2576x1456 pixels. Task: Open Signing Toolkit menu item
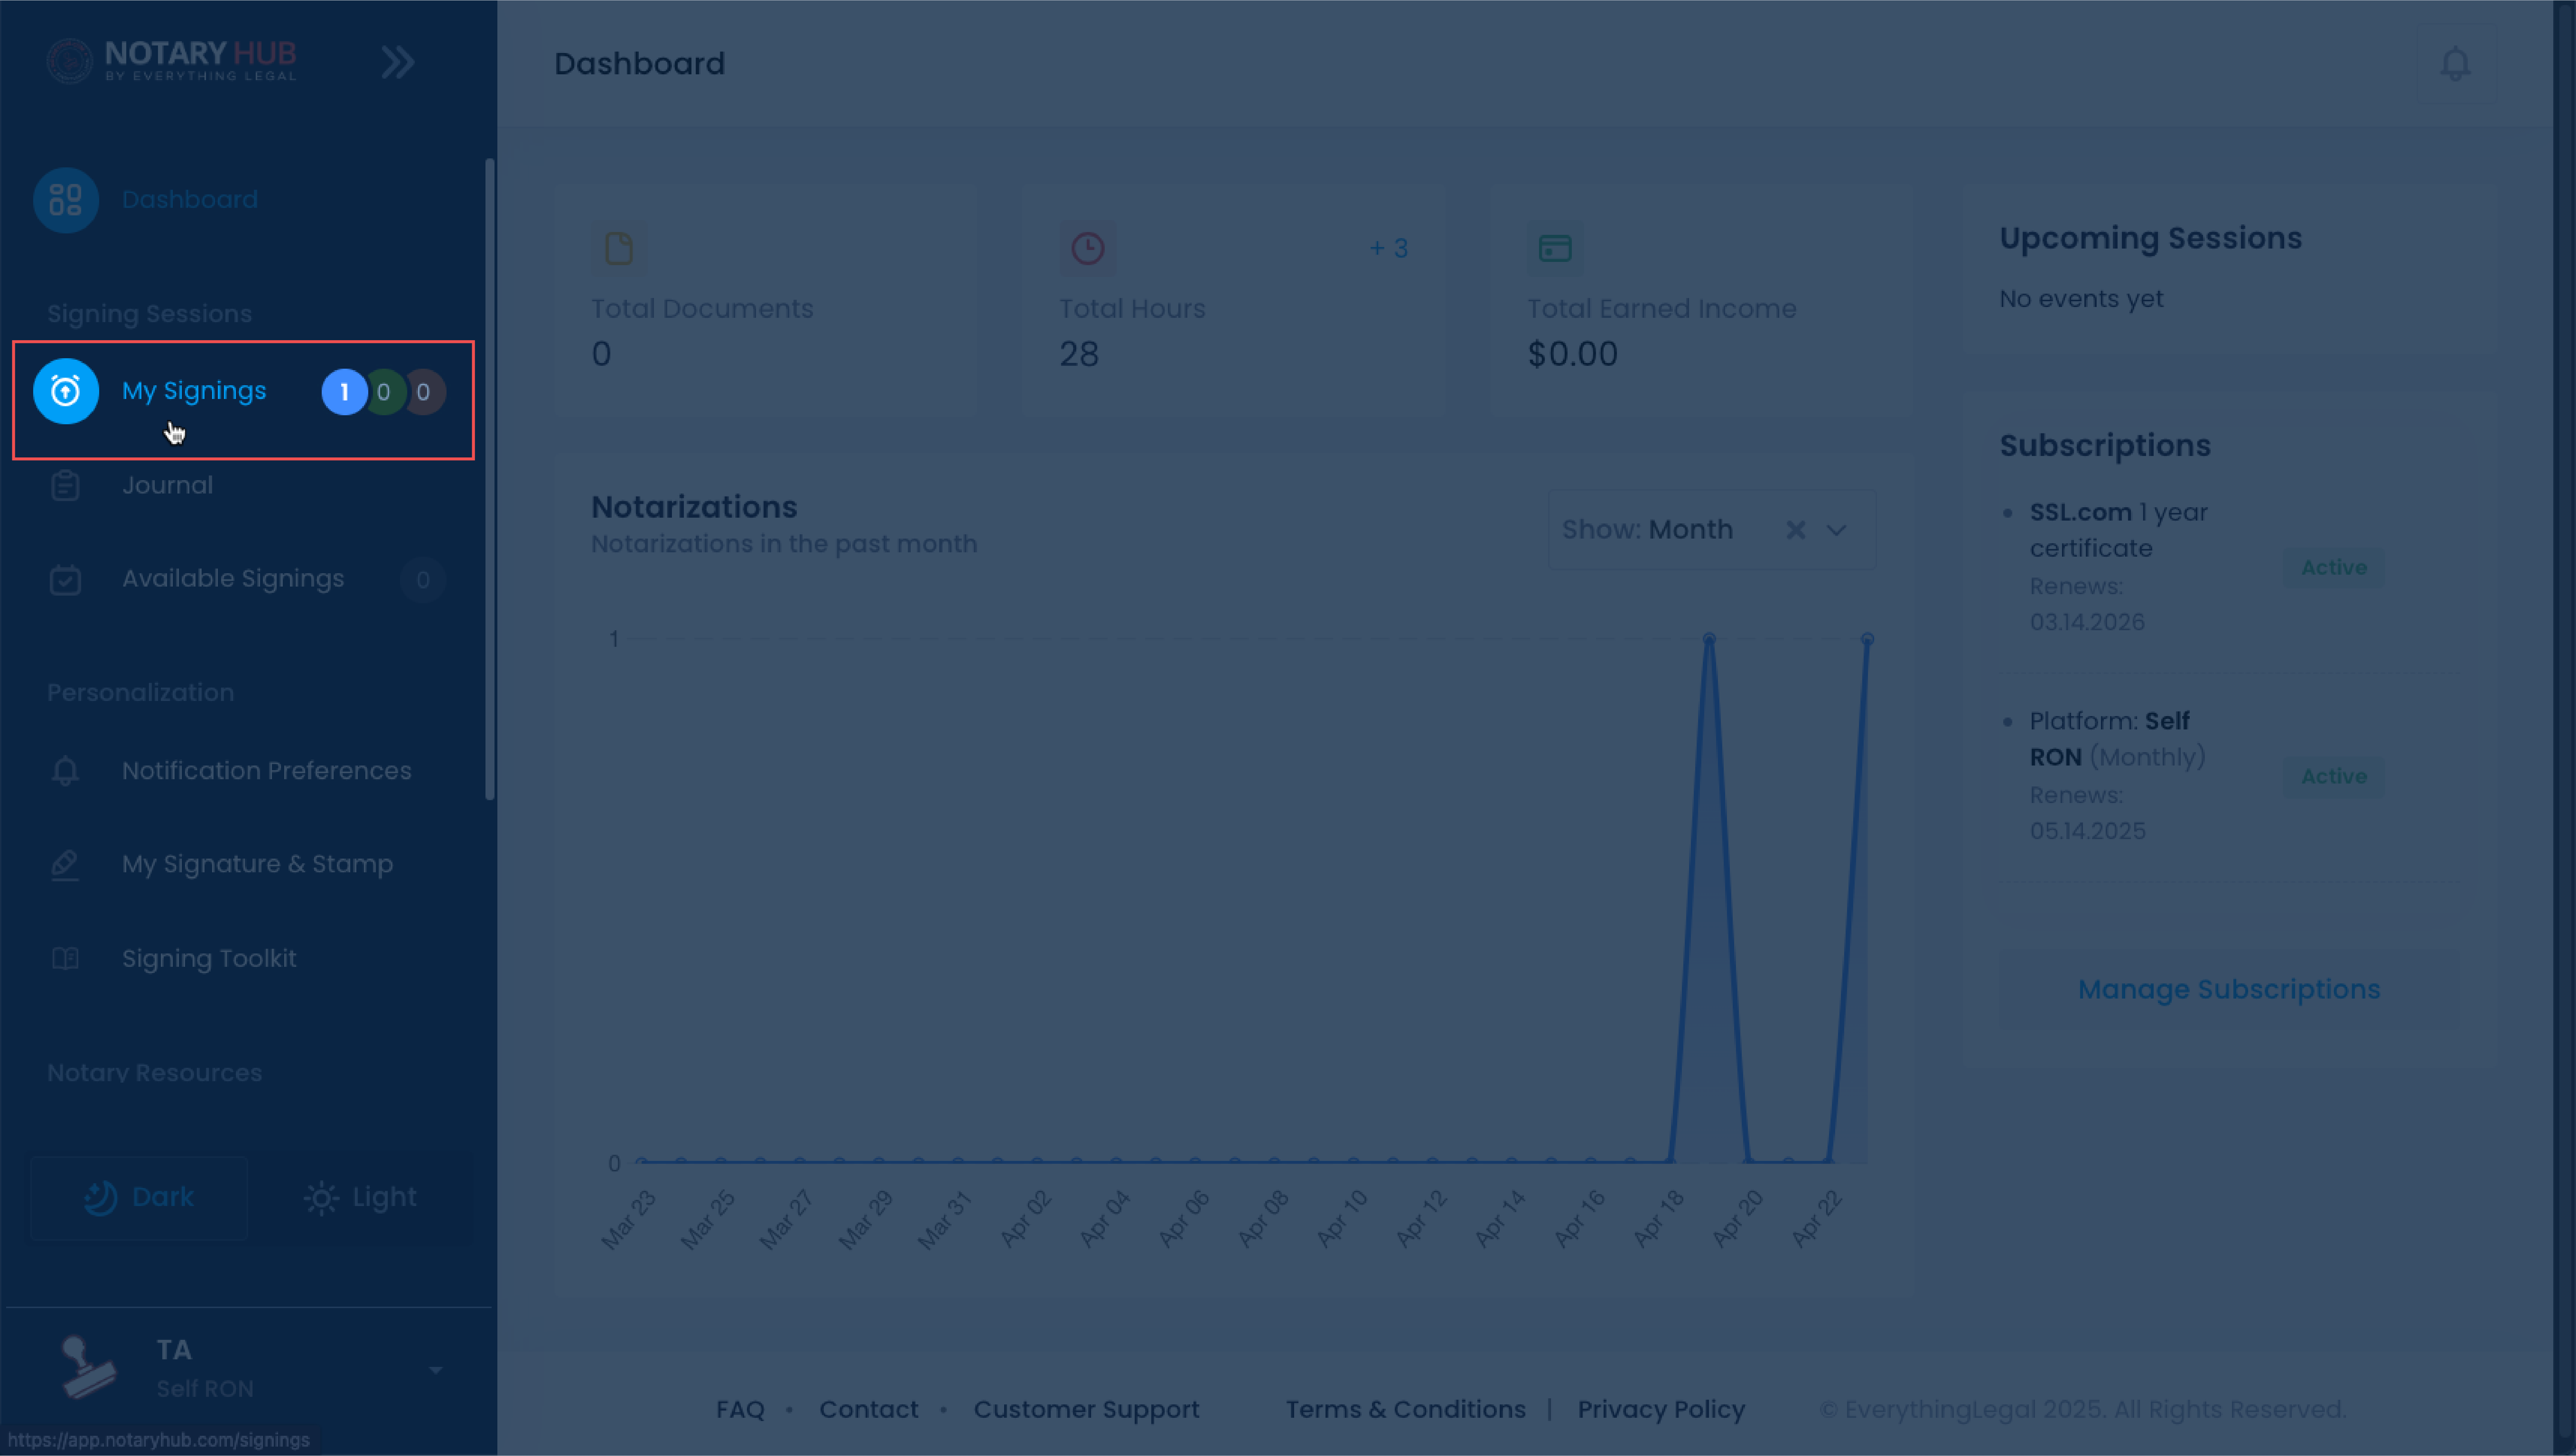pyautogui.click(x=209, y=958)
